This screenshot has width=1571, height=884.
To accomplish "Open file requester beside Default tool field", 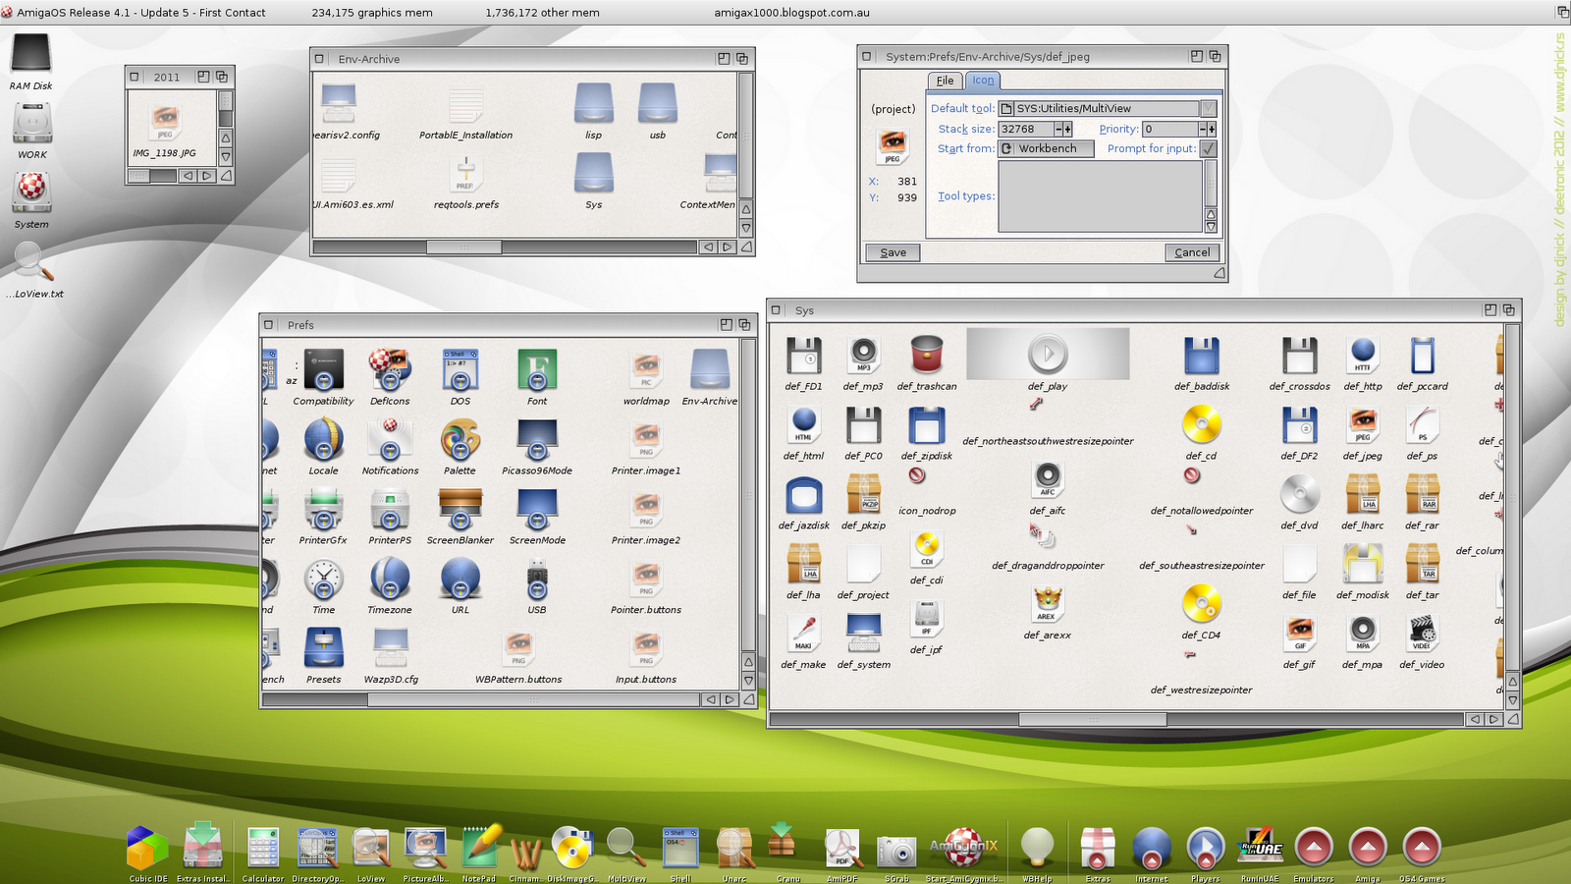I will tap(1006, 109).
